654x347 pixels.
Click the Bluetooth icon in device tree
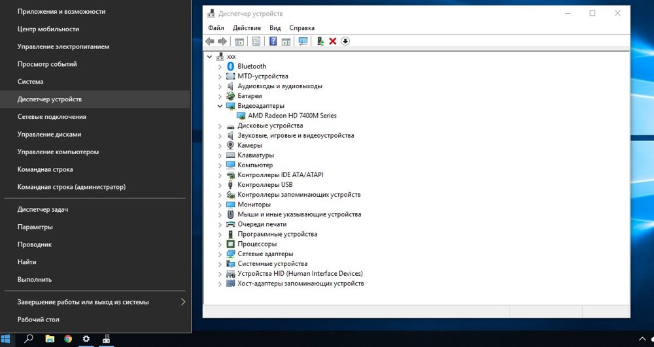pyautogui.click(x=231, y=66)
